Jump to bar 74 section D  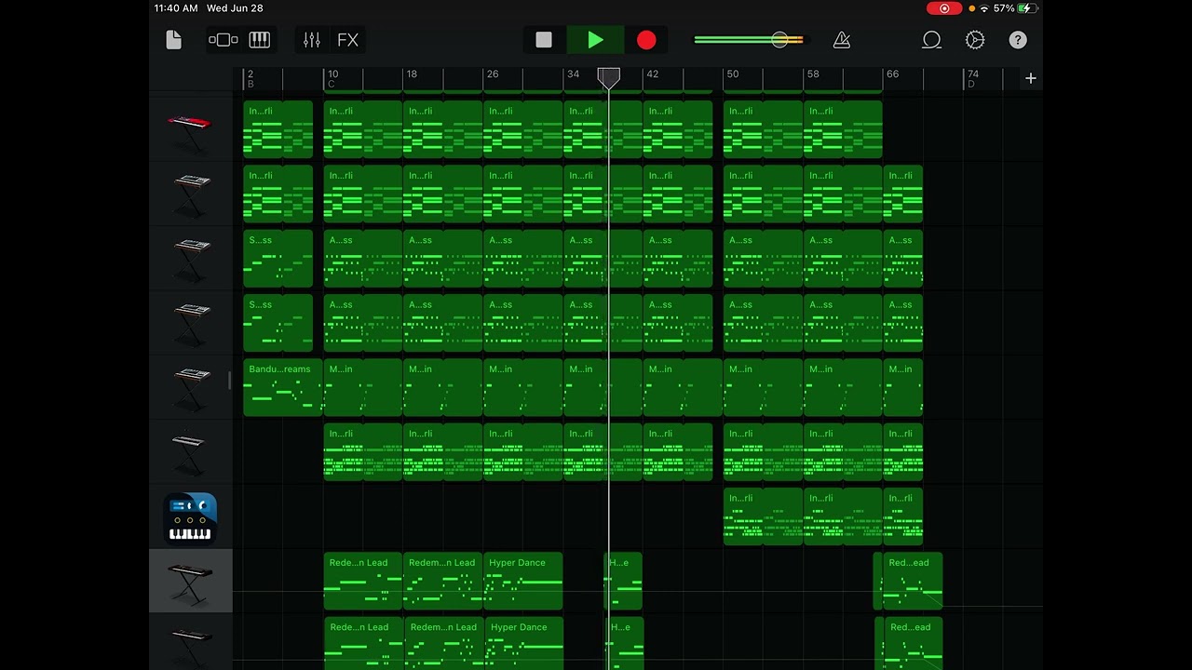[972, 78]
